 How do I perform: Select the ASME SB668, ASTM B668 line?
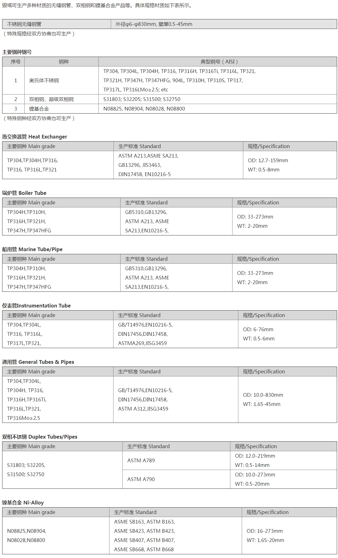pyautogui.click(x=144, y=549)
